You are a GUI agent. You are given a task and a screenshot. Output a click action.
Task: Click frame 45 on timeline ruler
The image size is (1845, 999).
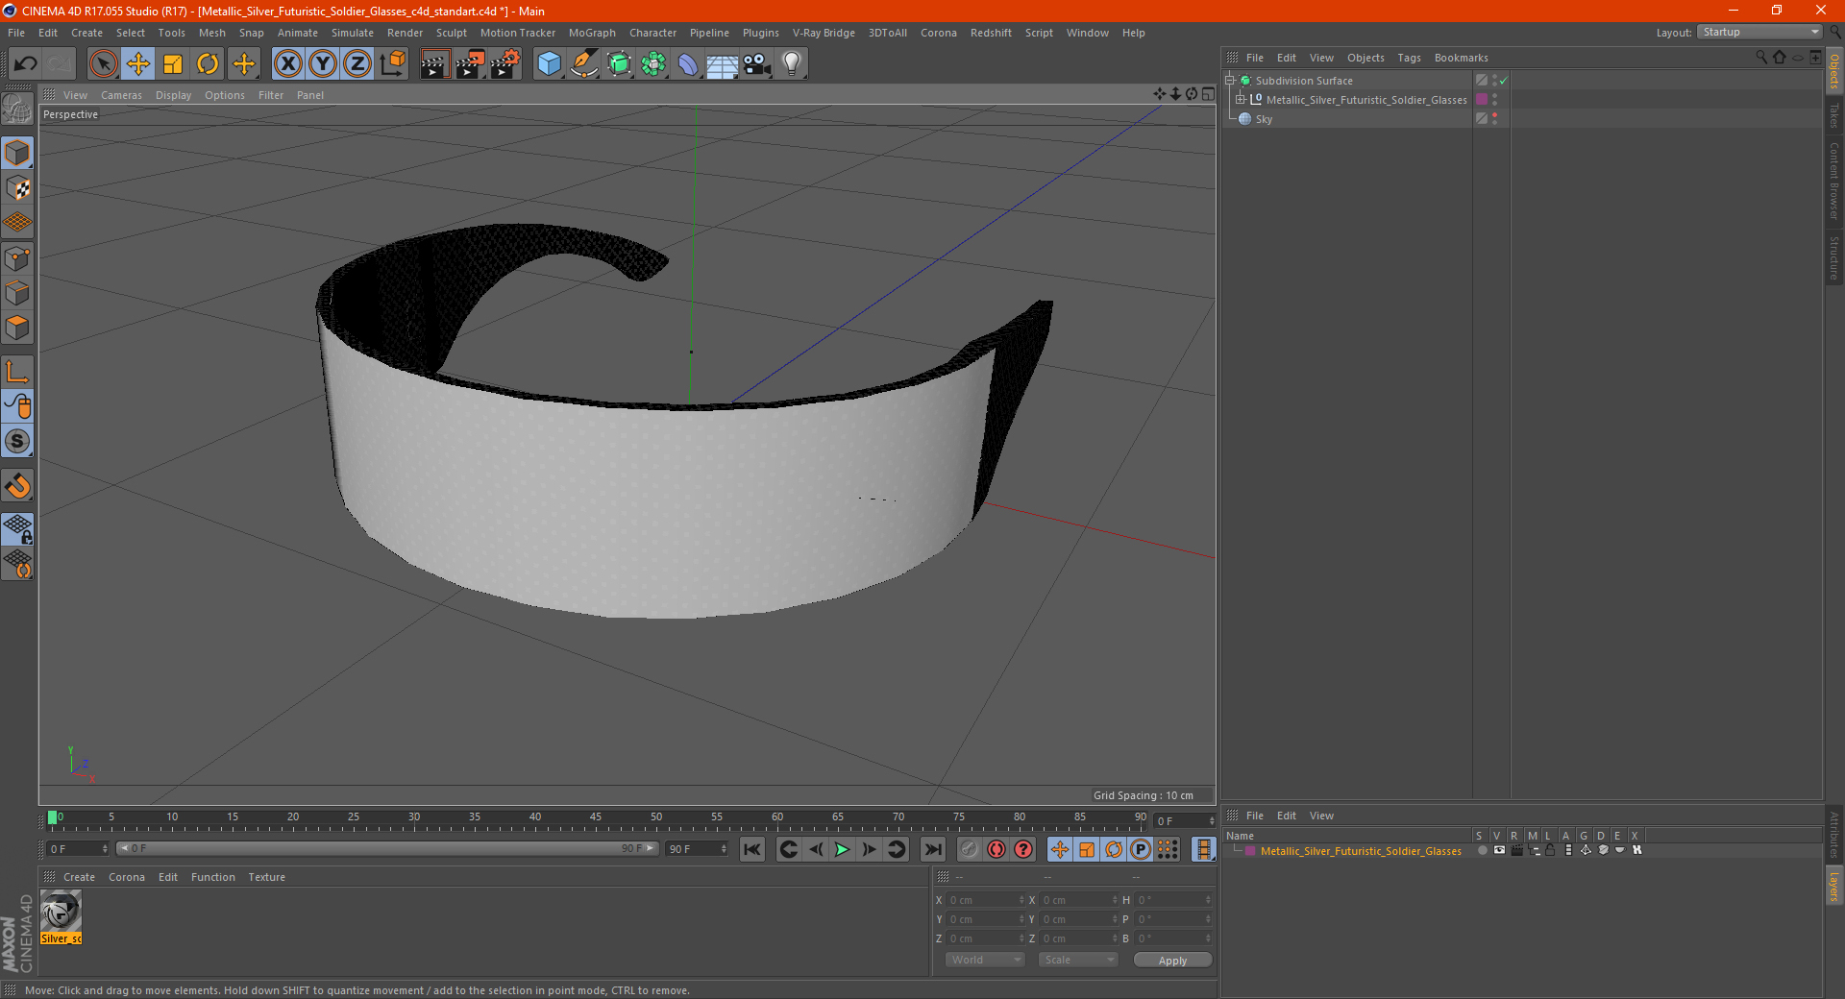tap(596, 818)
